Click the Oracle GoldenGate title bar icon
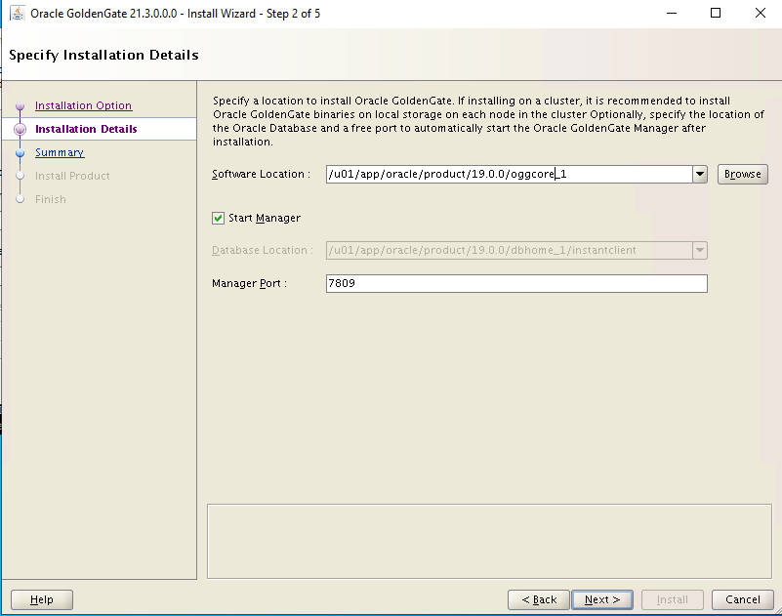Image resolution: width=782 pixels, height=616 pixels. coord(18,13)
